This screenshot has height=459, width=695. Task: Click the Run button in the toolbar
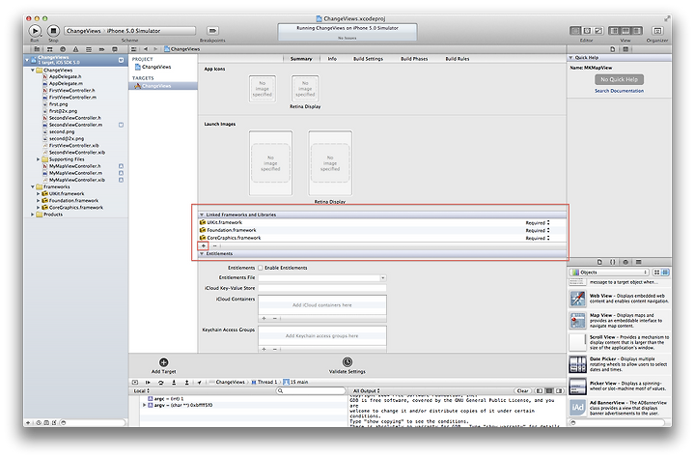click(x=35, y=31)
